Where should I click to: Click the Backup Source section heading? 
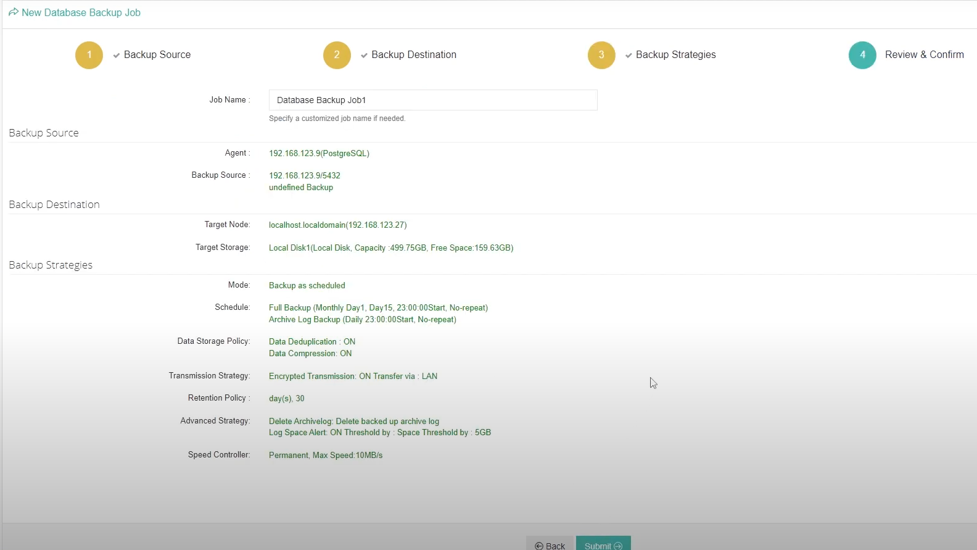[44, 133]
